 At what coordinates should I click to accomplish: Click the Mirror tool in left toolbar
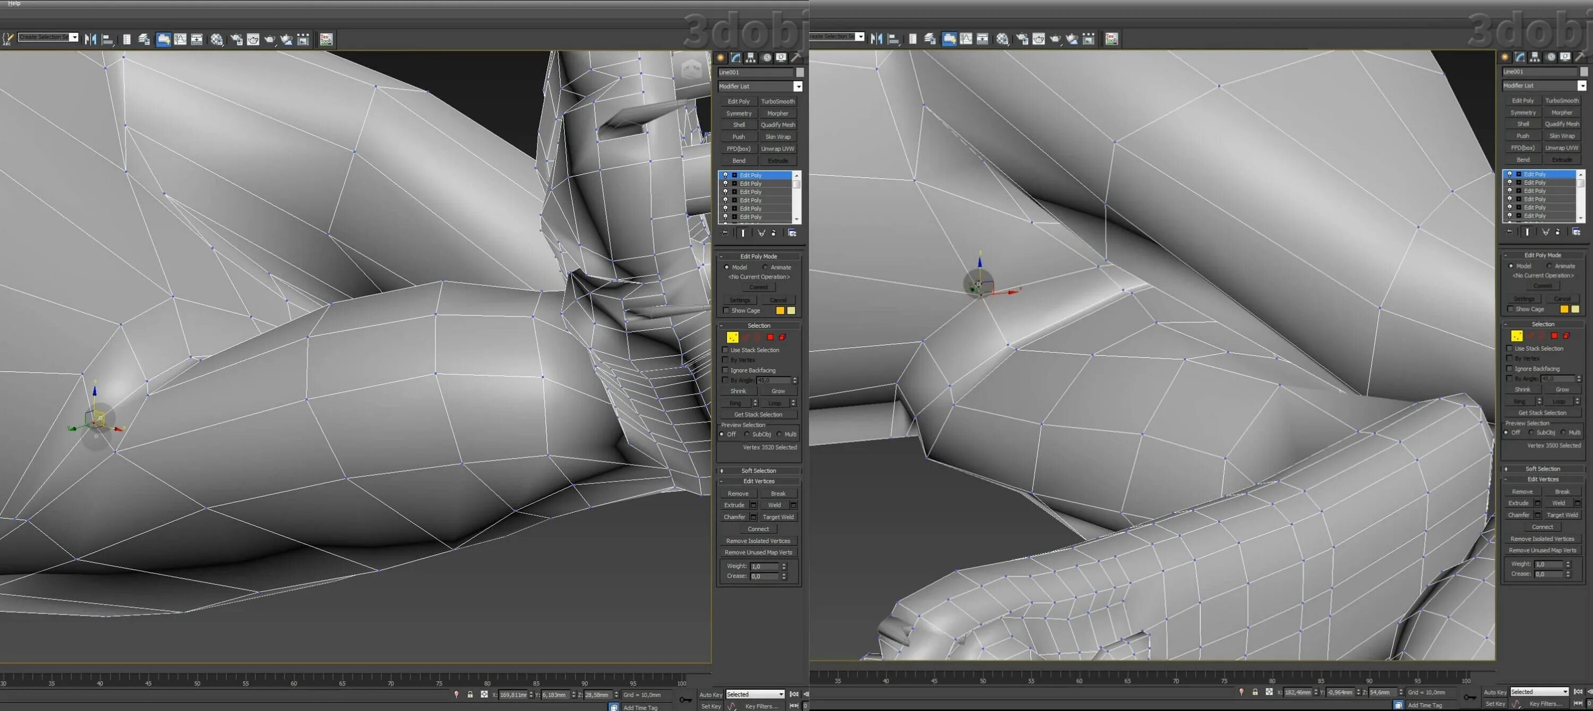(90, 40)
